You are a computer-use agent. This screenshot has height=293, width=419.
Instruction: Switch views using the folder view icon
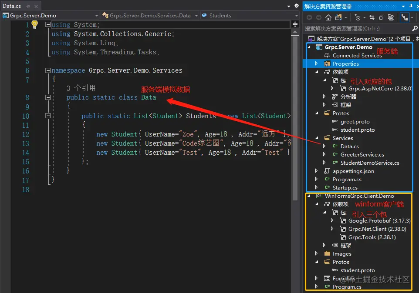tap(338, 17)
